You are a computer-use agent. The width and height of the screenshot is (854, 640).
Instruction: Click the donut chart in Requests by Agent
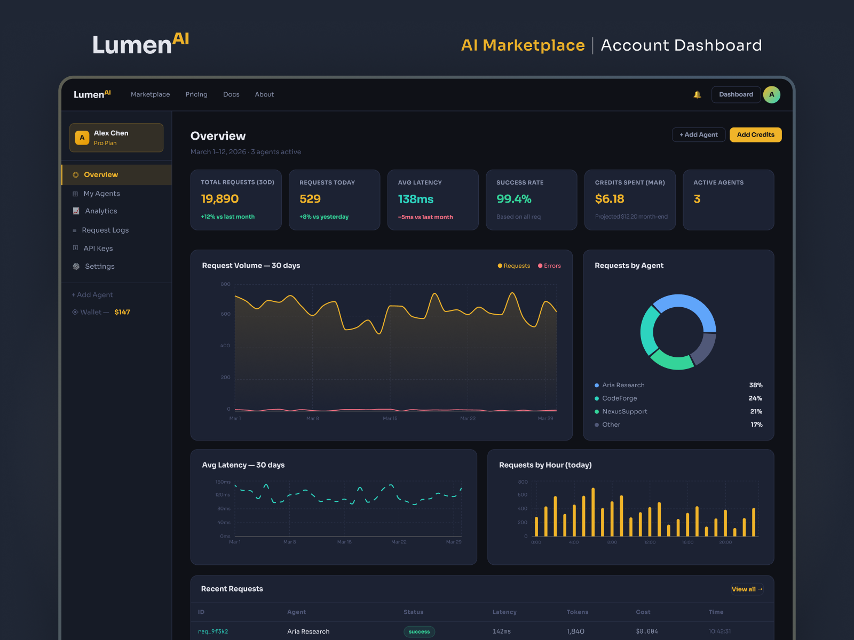pos(678,332)
